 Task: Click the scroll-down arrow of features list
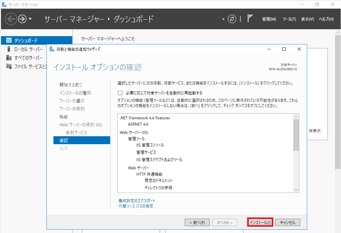(x=296, y=190)
